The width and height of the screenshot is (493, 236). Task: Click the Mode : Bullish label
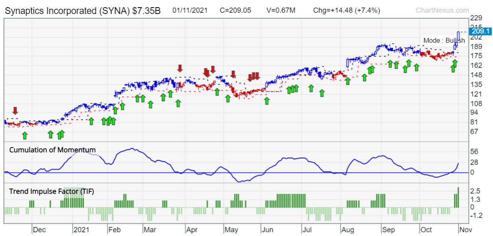tap(444, 40)
